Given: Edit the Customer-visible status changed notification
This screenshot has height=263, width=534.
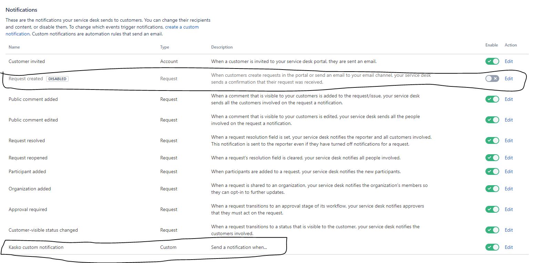Looking at the screenshot, I should (509, 230).
